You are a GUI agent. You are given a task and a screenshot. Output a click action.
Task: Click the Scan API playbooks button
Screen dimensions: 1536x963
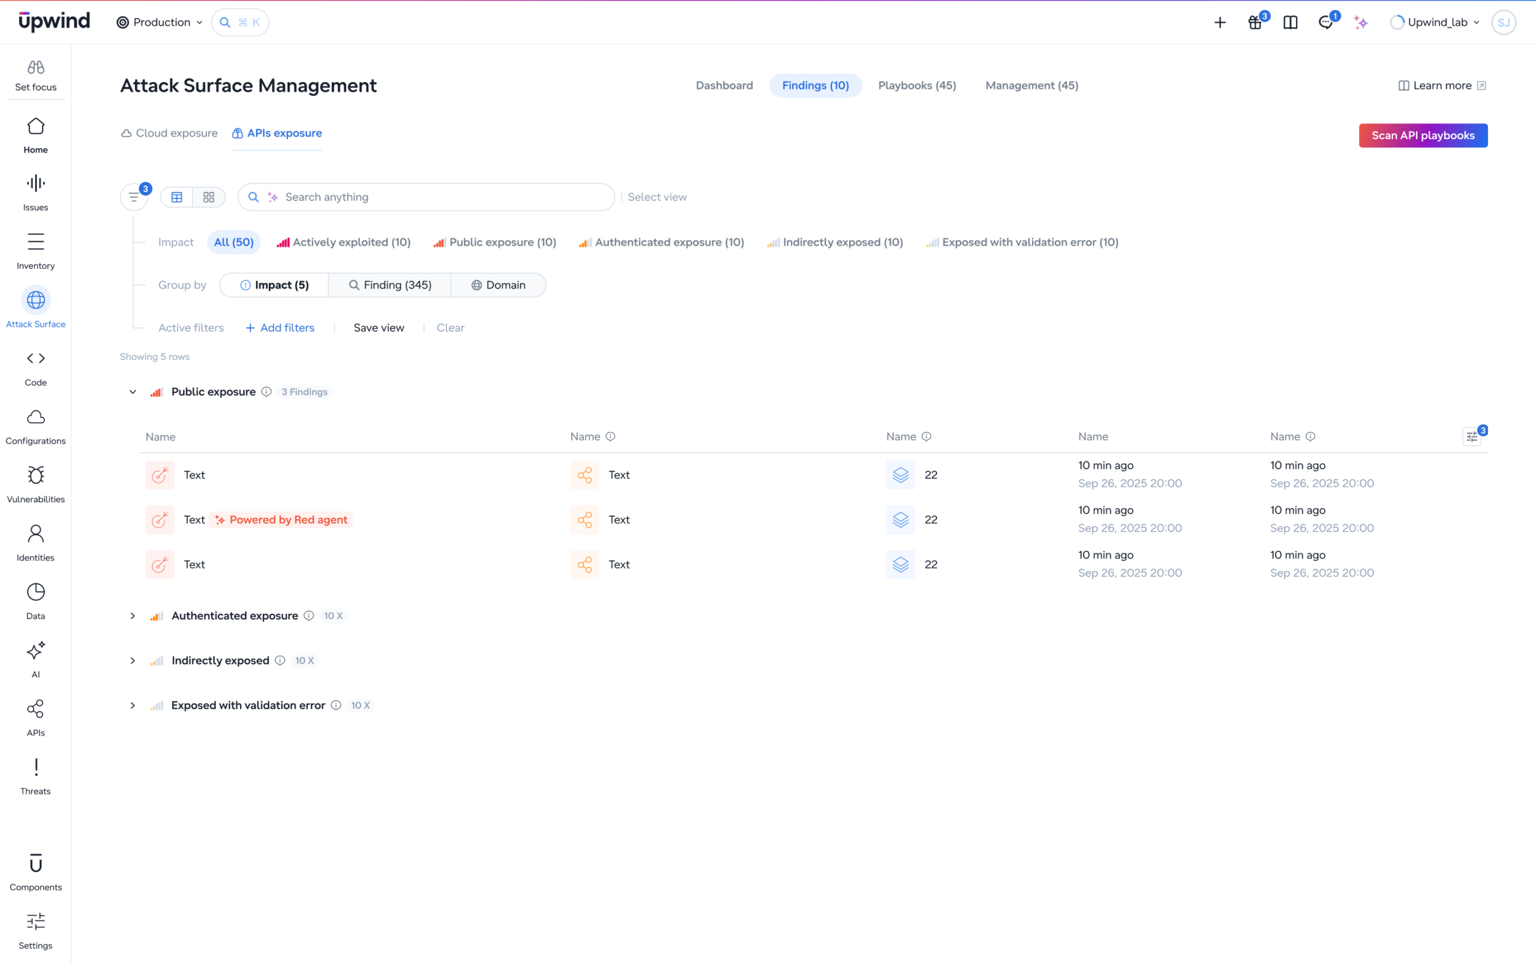click(x=1423, y=136)
